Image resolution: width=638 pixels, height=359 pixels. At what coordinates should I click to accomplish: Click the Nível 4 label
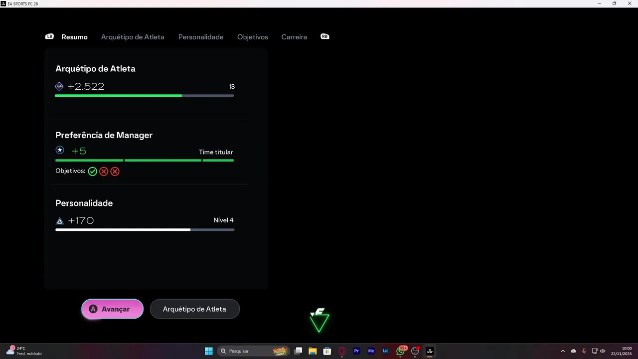[x=223, y=220]
